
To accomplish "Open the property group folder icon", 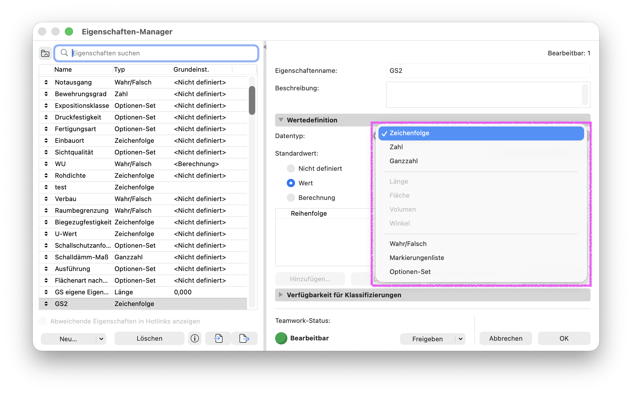I will (45, 53).
